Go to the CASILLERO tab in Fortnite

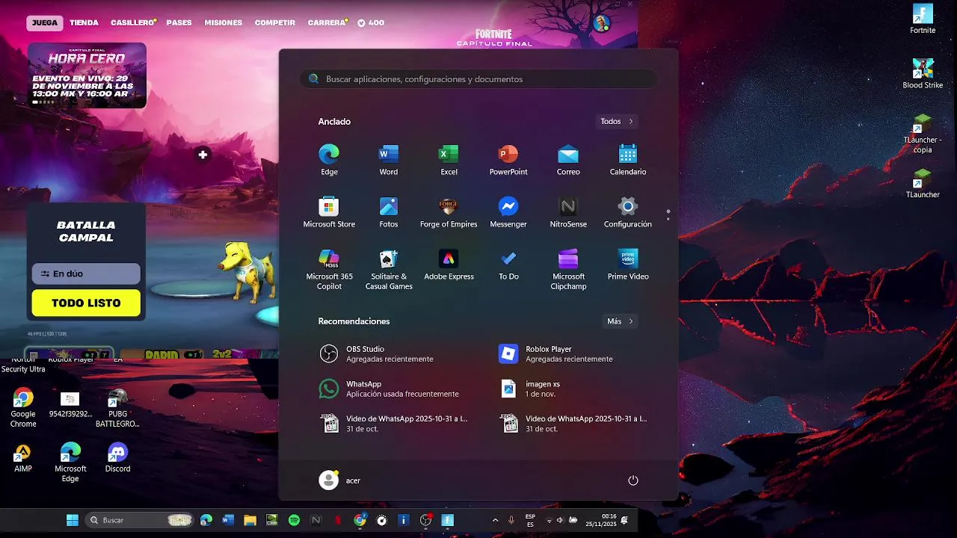(x=132, y=22)
